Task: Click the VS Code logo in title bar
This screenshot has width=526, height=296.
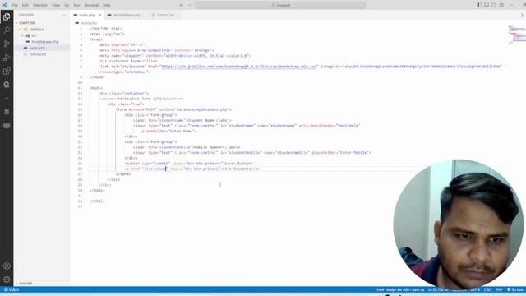Action: (x=5, y=5)
